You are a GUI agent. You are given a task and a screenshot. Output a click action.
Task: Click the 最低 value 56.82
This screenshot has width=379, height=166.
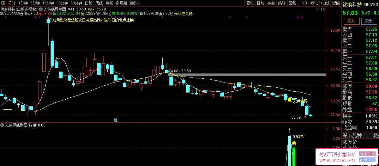coord(371,98)
